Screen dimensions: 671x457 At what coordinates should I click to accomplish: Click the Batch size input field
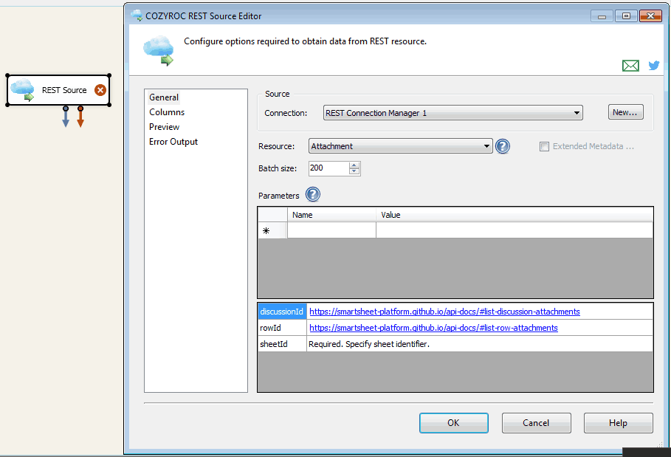pos(328,168)
